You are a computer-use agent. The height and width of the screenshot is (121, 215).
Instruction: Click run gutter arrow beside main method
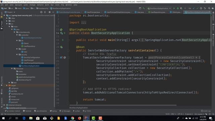pos(63,40)
